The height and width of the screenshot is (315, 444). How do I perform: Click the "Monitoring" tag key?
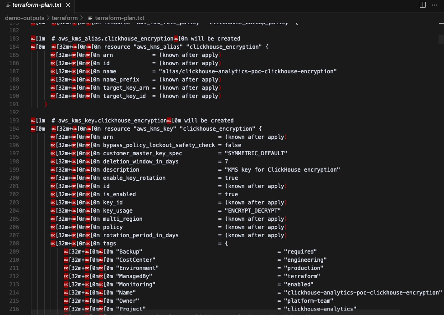pos(136,285)
